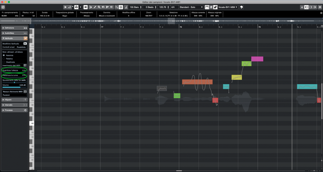Expand the AudioWarp section
The width and height of the screenshot is (323, 172).
13,33
